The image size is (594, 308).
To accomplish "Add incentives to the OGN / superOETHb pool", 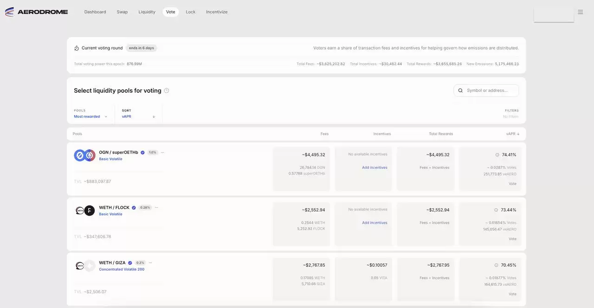I will point(374,167).
